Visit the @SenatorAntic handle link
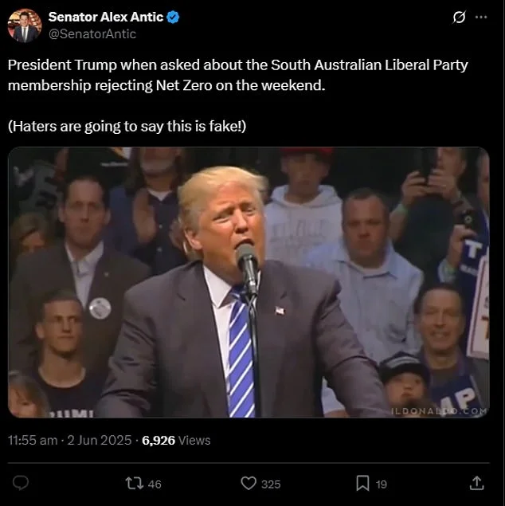 point(92,34)
